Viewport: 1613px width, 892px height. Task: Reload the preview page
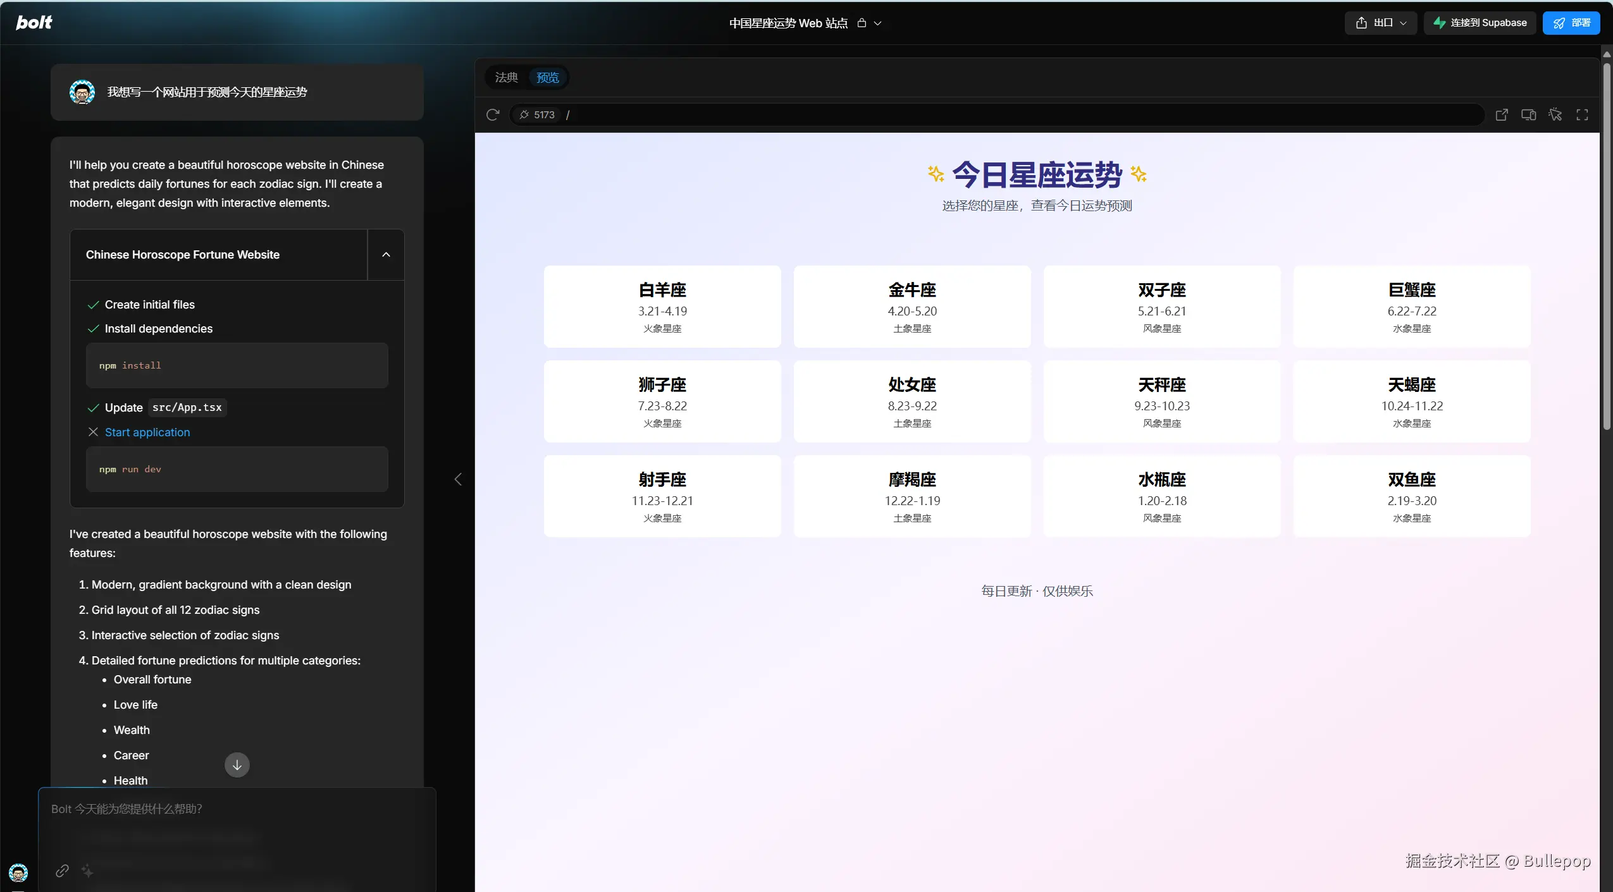492,114
